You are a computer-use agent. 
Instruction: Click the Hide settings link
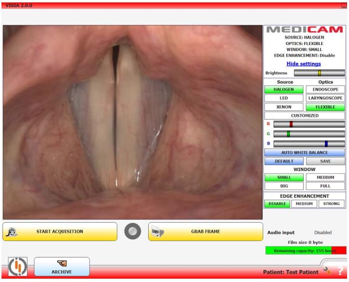click(304, 64)
